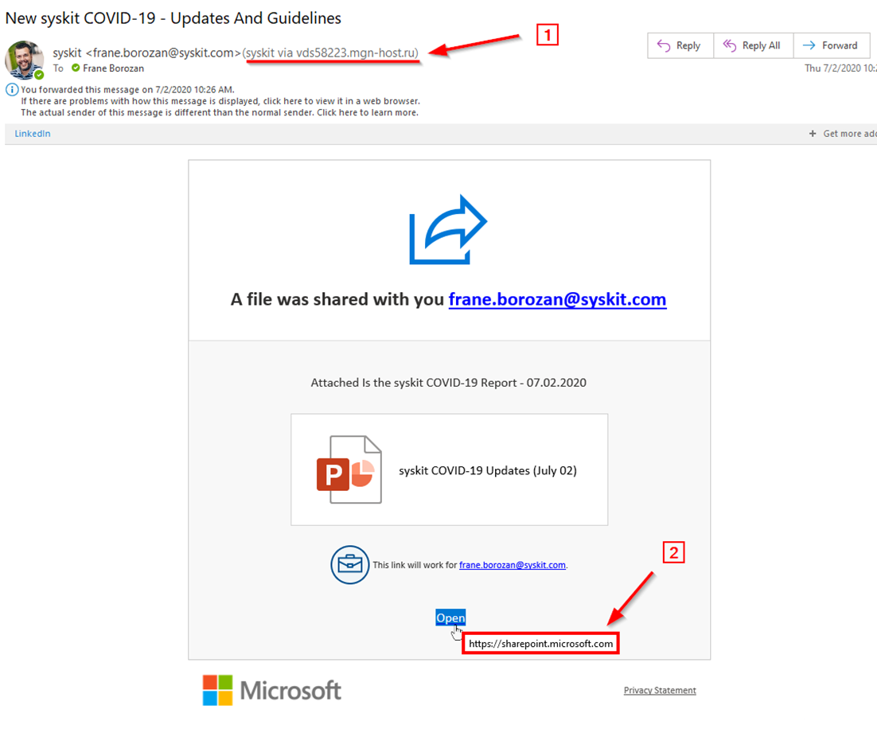Click the blue Open button

450,617
